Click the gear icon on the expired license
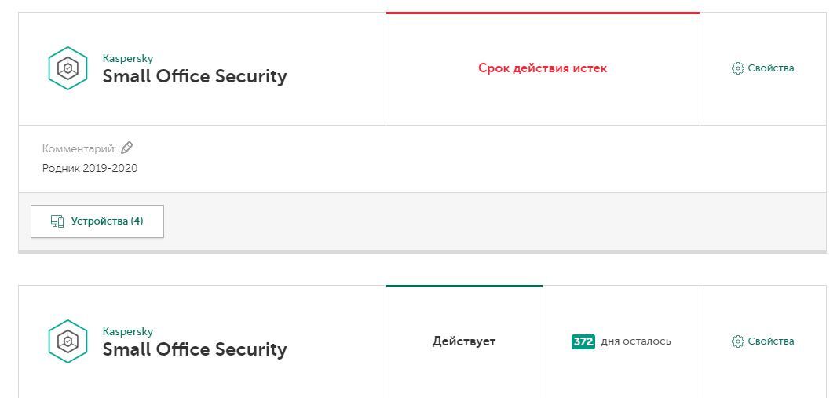Screen dimensions: 837x398 pos(737,68)
